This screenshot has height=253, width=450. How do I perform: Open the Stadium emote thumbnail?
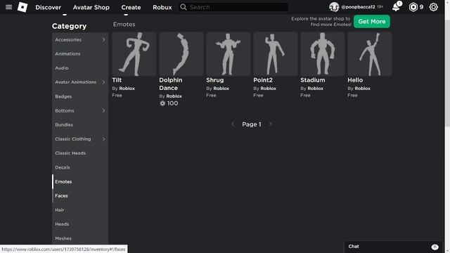point(322,54)
